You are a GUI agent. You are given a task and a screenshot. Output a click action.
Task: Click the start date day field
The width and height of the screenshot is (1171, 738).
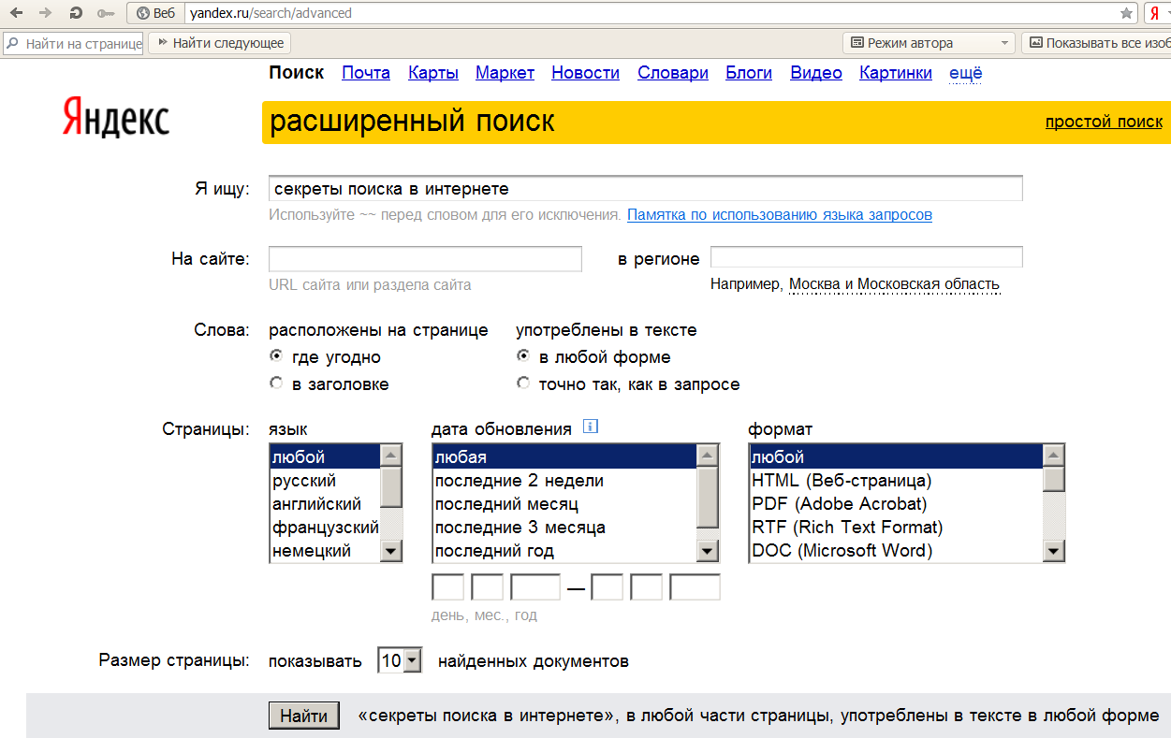[x=447, y=587]
